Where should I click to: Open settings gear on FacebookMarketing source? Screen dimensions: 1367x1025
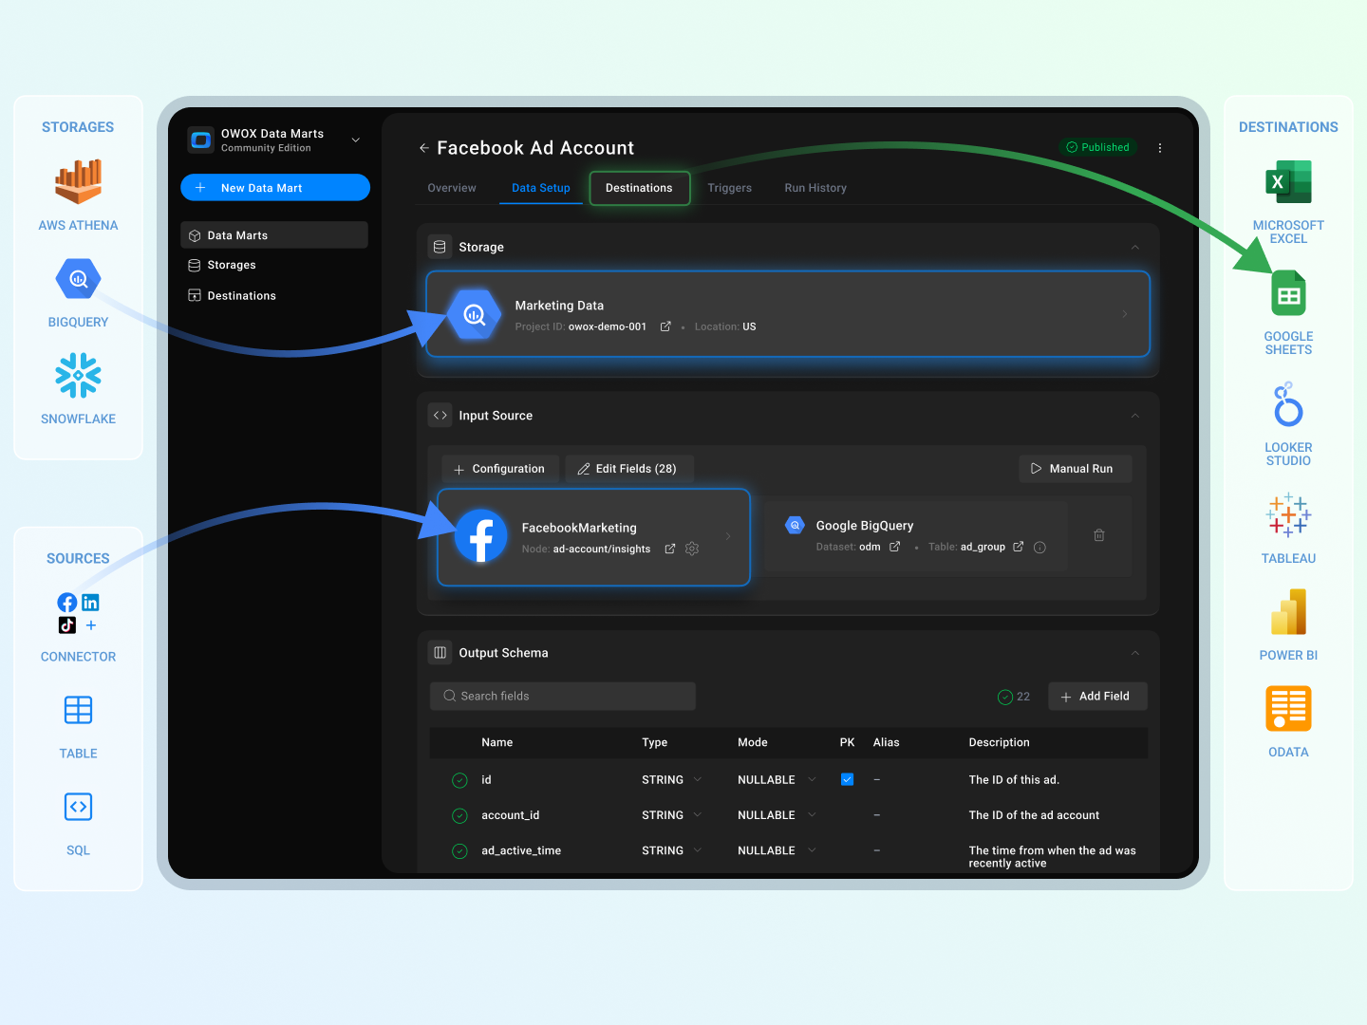pyautogui.click(x=692, y=549)
